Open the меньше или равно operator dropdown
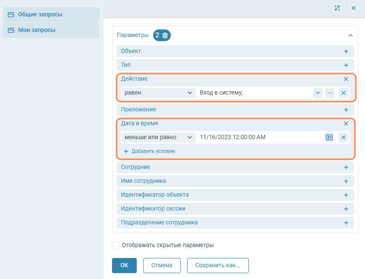 click(x=158, y=137)
